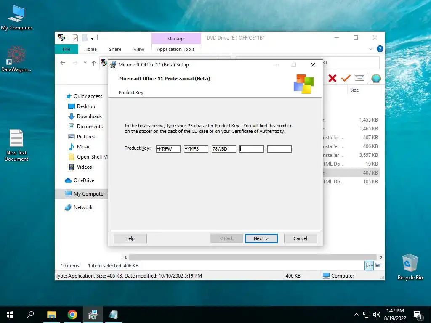Click the scroll left arrow

point(125,257)
